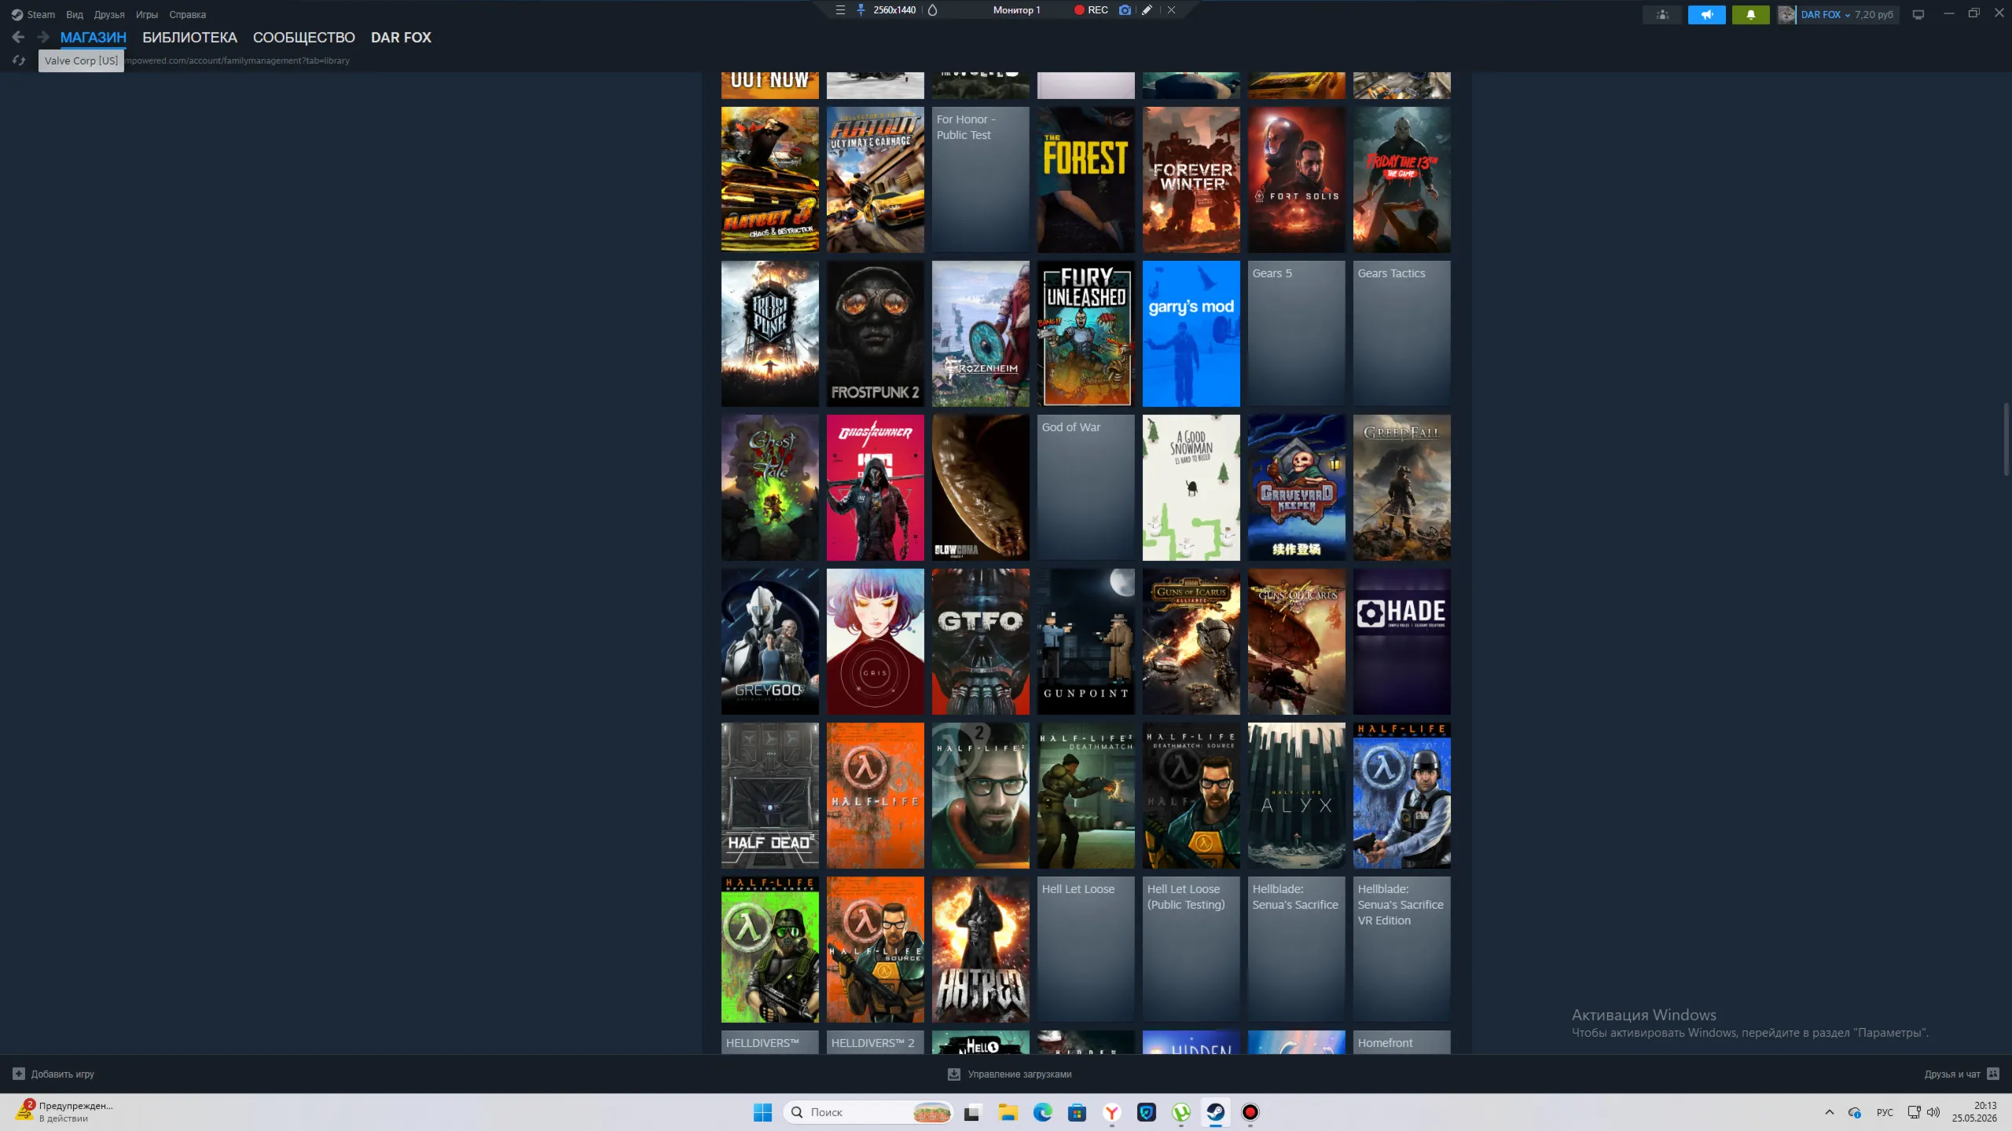Open Microsoft Store from the taskbar
The width and height of the screenshot is (2012, 1131).
tap(1077, 1112)
